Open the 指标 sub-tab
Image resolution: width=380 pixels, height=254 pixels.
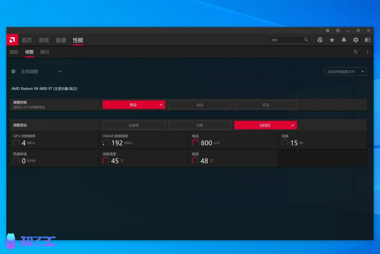click(x=14, y=52)
